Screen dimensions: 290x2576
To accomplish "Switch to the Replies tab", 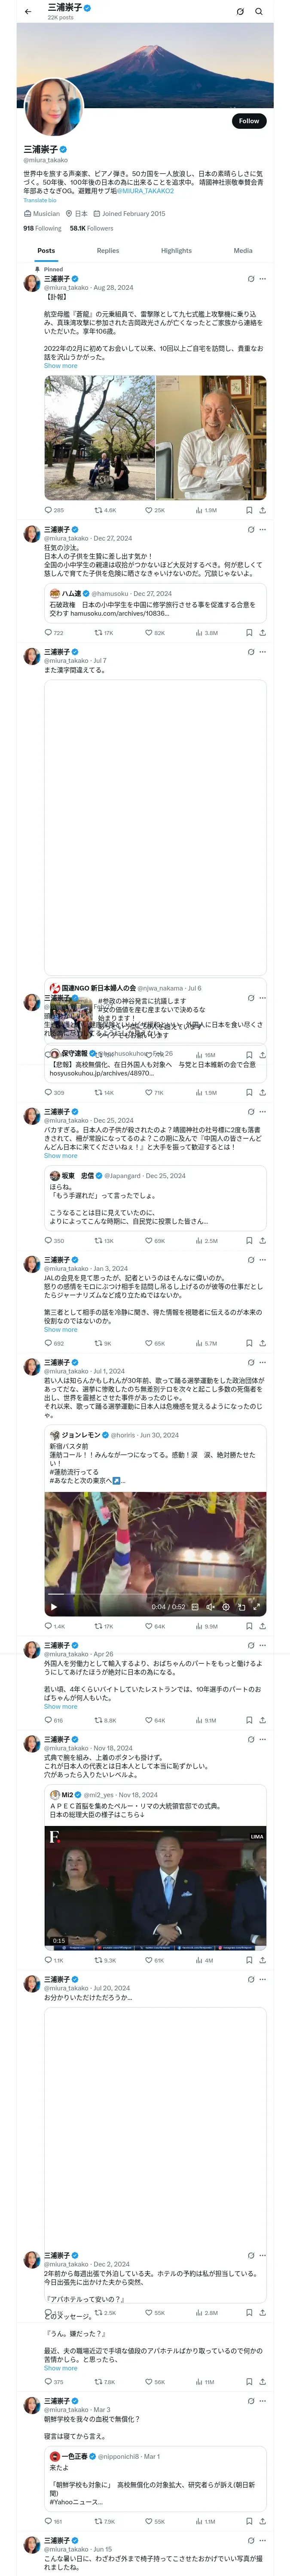I will [x=108, y=251].
